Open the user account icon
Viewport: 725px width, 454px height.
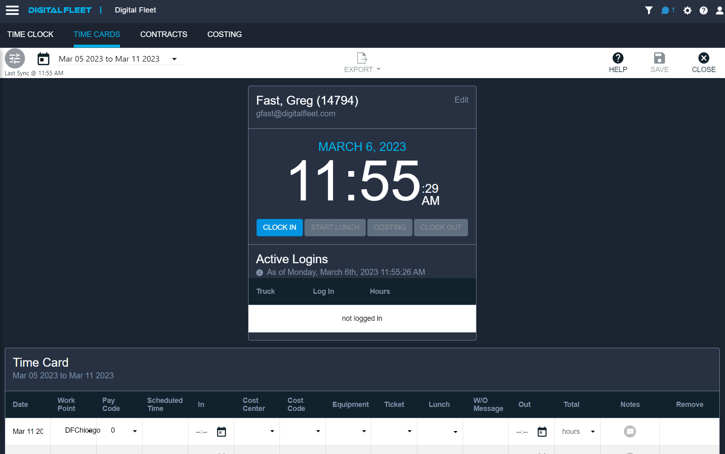(719, 10)
